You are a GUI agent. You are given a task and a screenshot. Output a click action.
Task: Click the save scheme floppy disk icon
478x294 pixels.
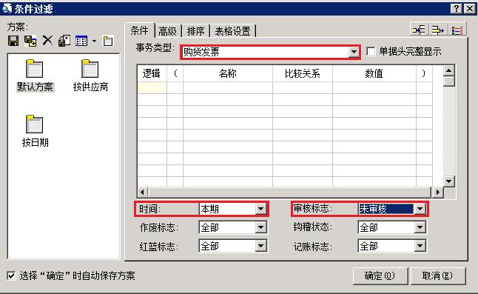[13, 41]
